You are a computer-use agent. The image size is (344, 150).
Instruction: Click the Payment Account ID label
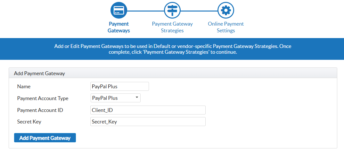(40, 110)
